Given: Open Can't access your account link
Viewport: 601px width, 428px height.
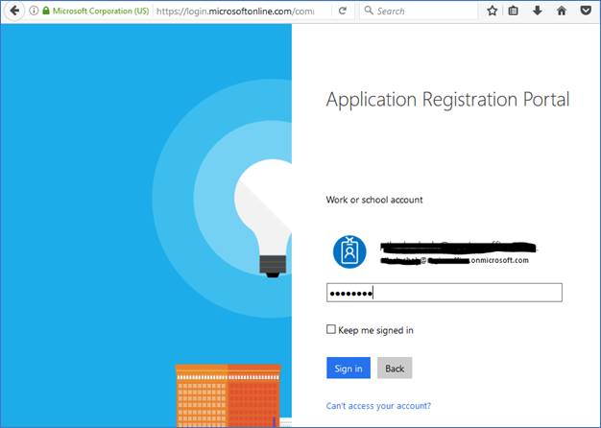Looking at the screenshot, I should click(x=378, y=405).
